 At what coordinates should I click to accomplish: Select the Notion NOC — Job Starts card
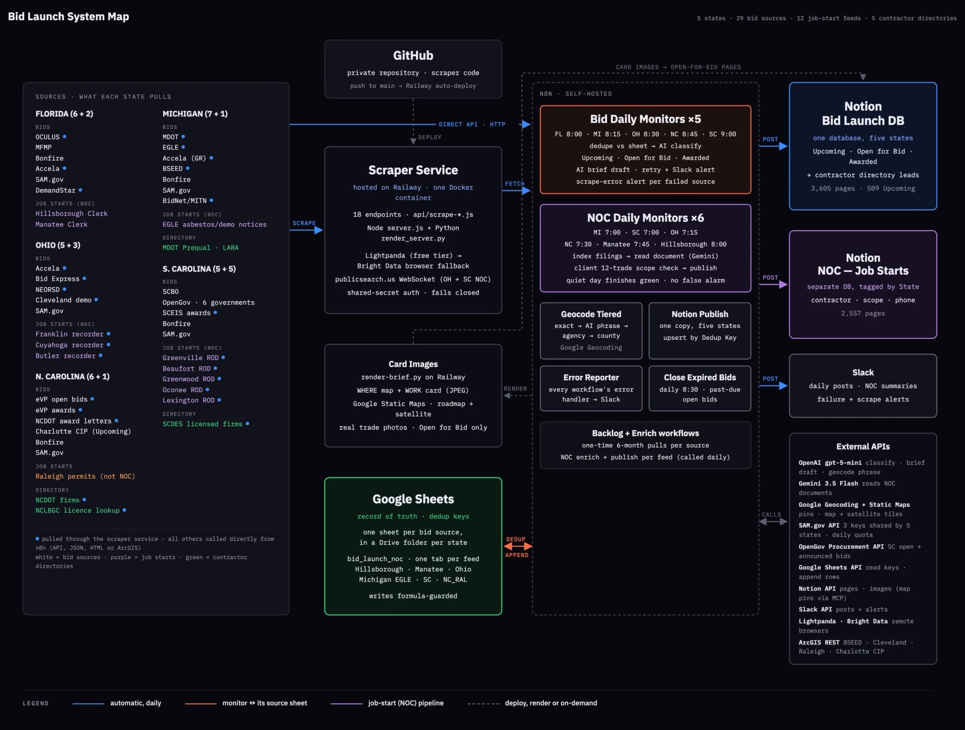[863, 285]
